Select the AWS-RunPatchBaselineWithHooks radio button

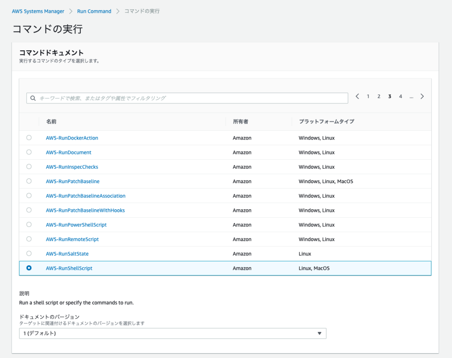[29, 210]
